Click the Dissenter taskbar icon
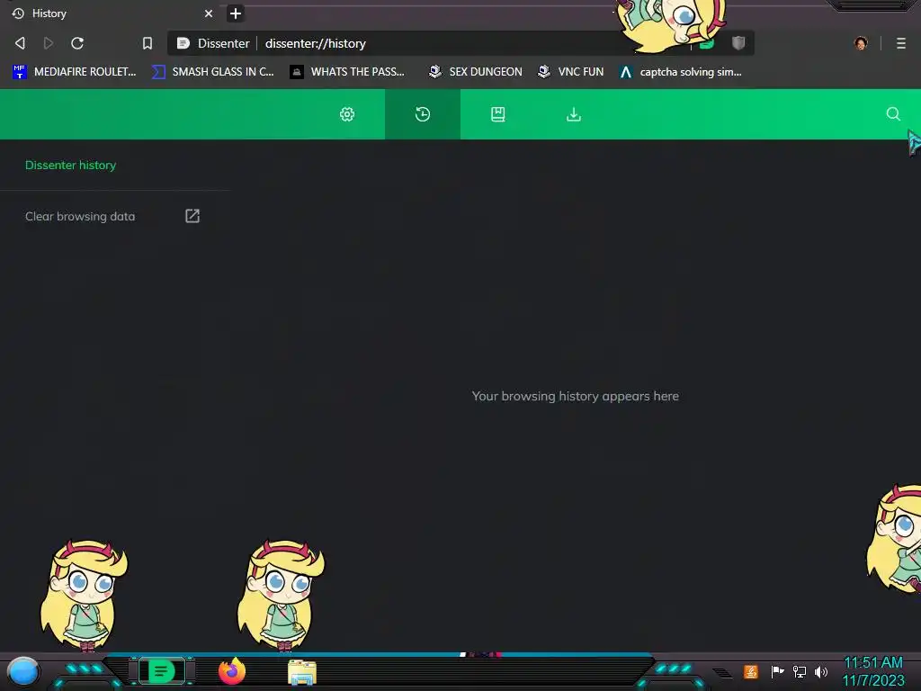This screenshot has width=921, height=691. click(x=161, y=671)
